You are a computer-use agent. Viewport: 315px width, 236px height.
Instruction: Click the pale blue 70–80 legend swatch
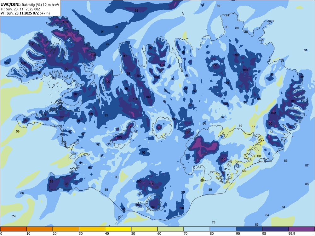click(197, 229)
